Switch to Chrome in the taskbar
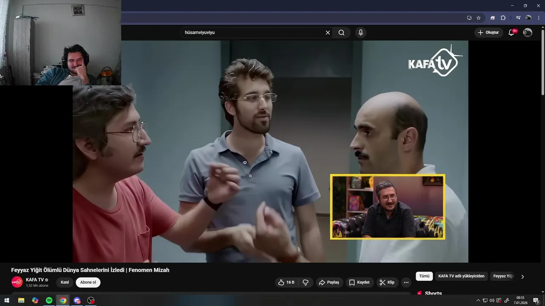 [63, 300]
